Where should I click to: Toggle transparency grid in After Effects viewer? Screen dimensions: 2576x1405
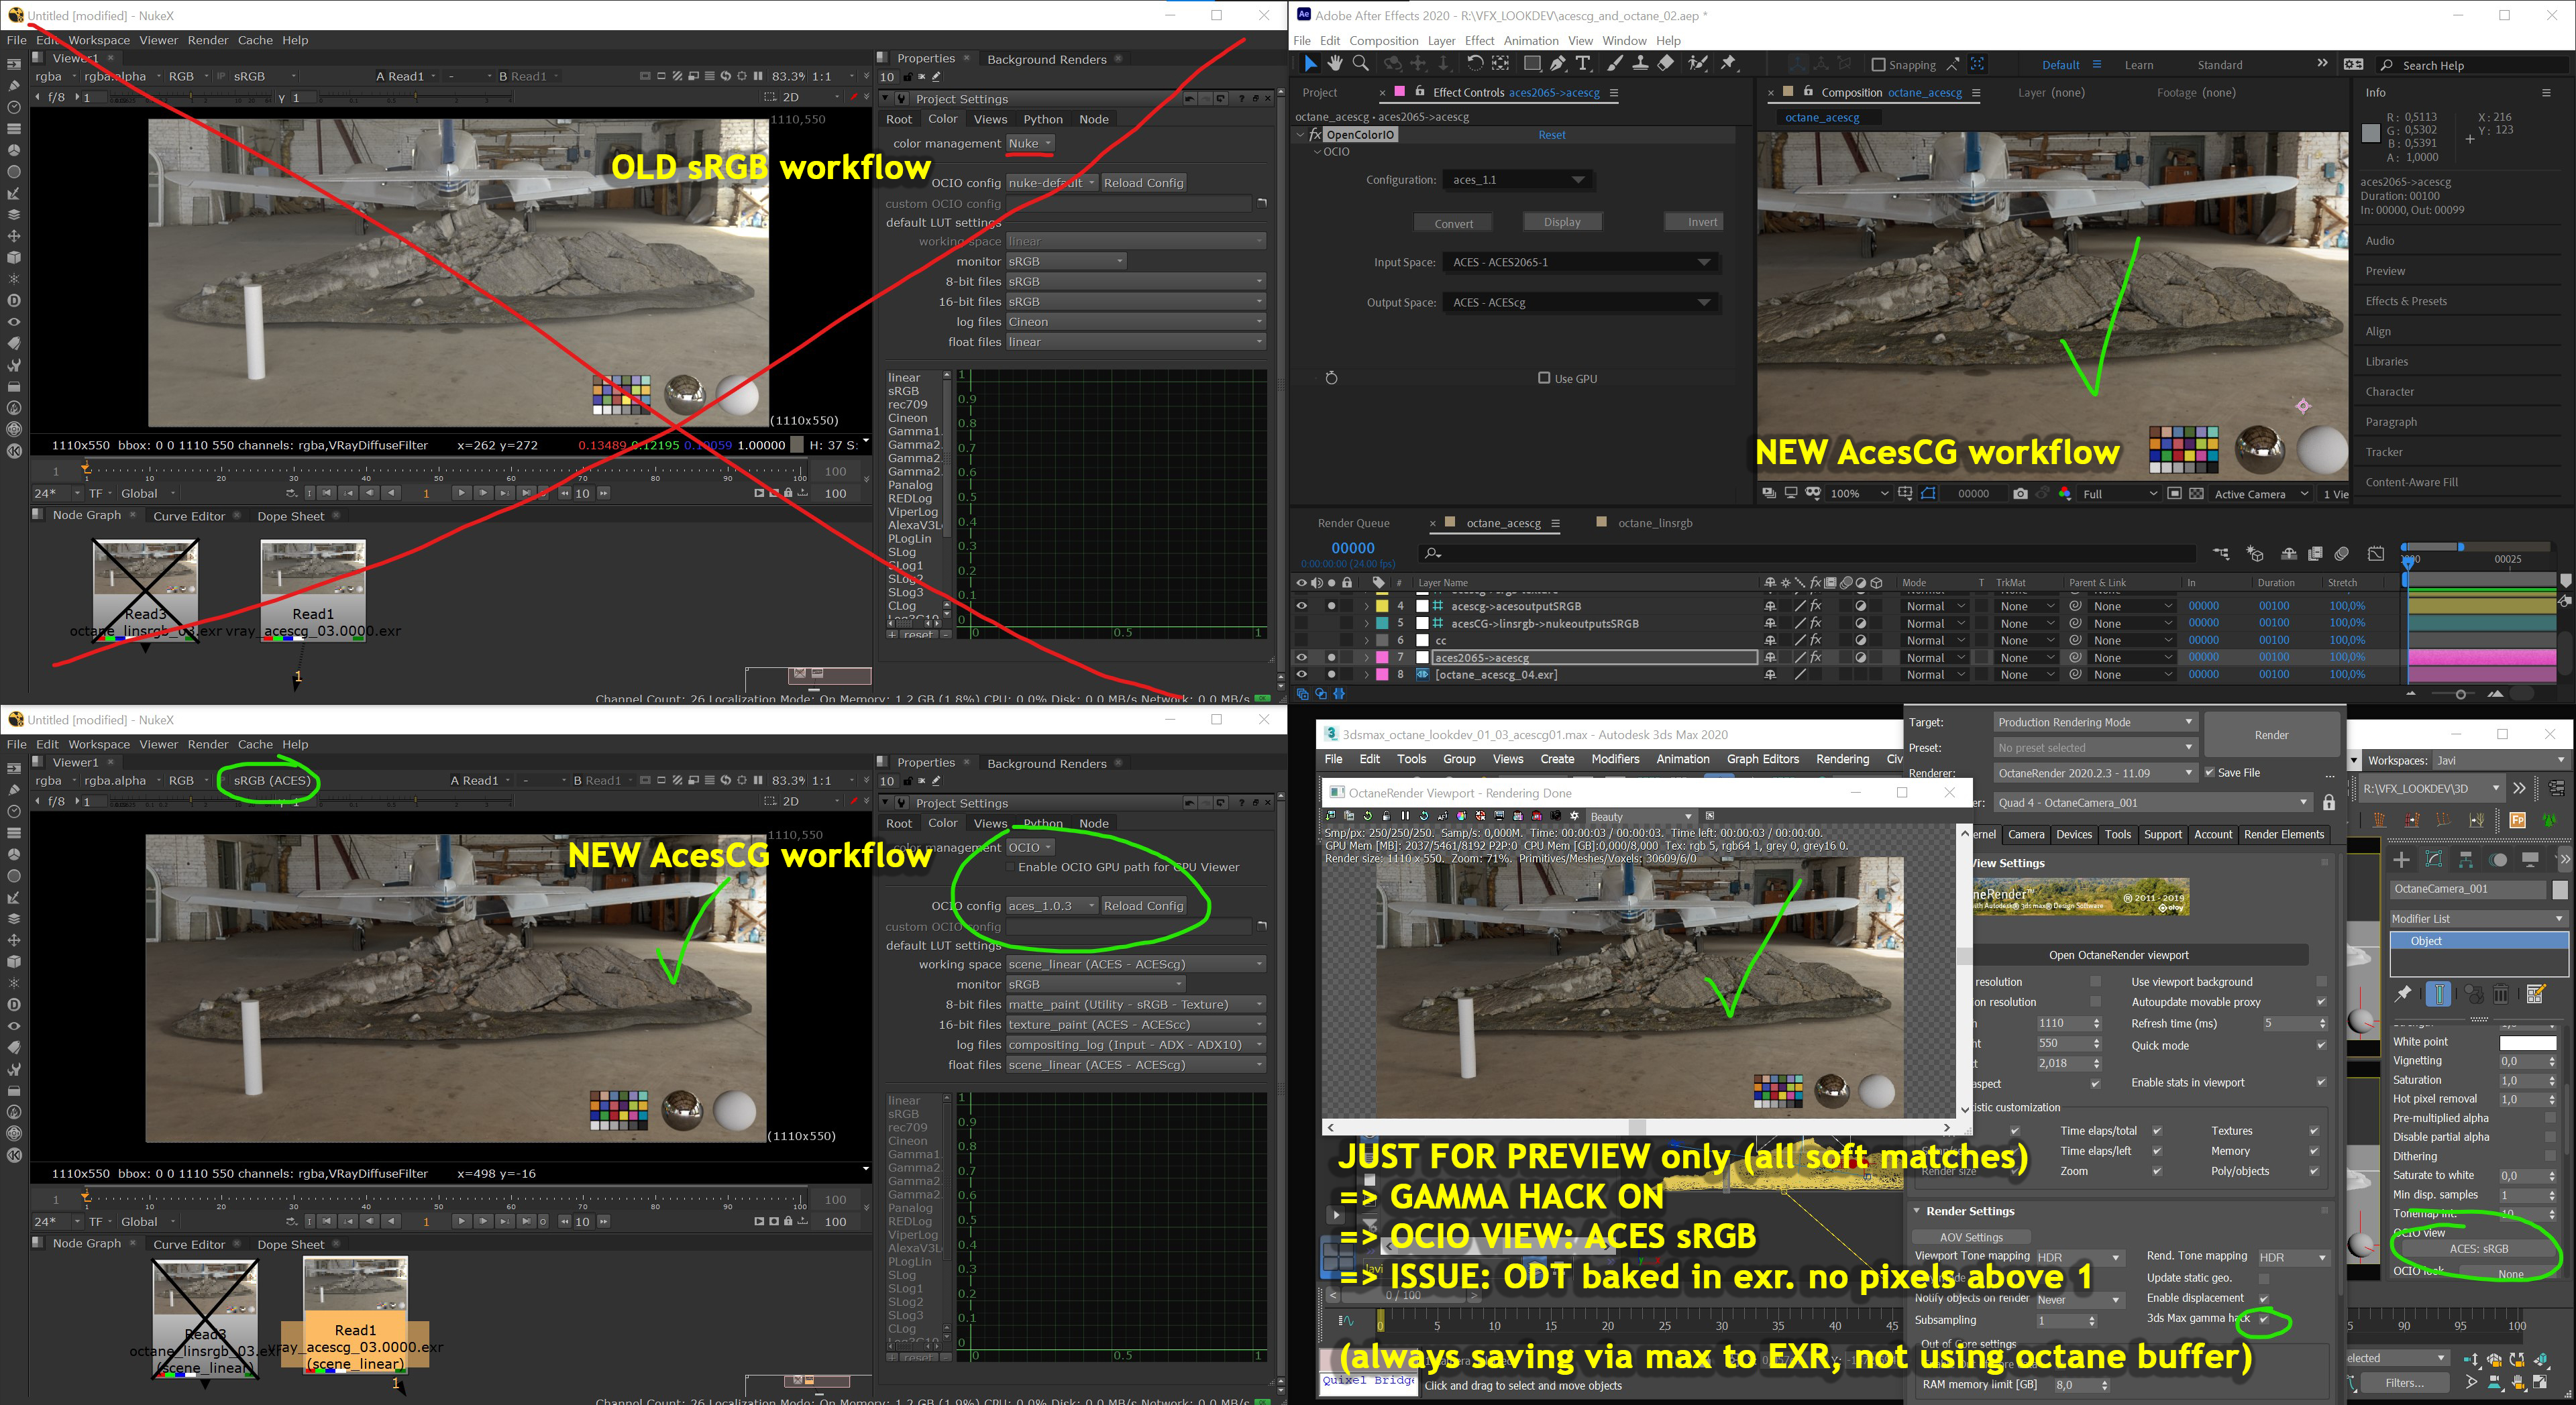(2196, 494)
